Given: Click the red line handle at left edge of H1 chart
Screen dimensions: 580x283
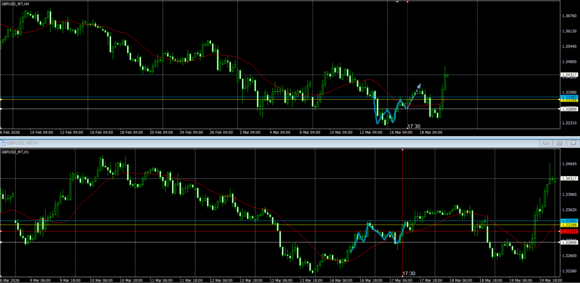Looking at the screenshot, I should [x=2, y=231].
